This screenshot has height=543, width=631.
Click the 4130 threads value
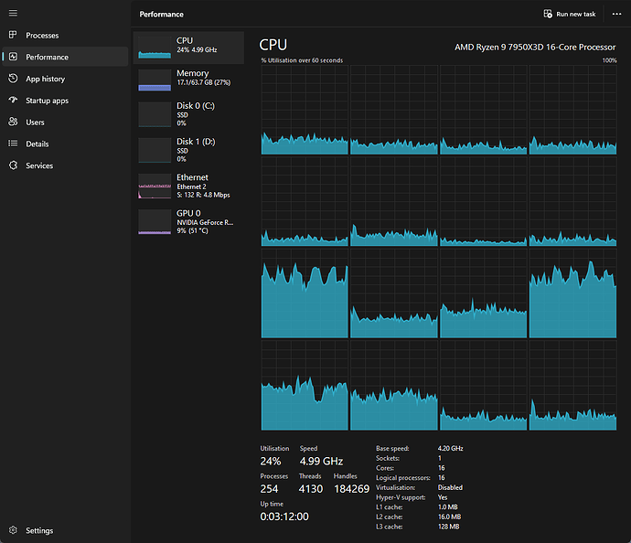point(311,489)
